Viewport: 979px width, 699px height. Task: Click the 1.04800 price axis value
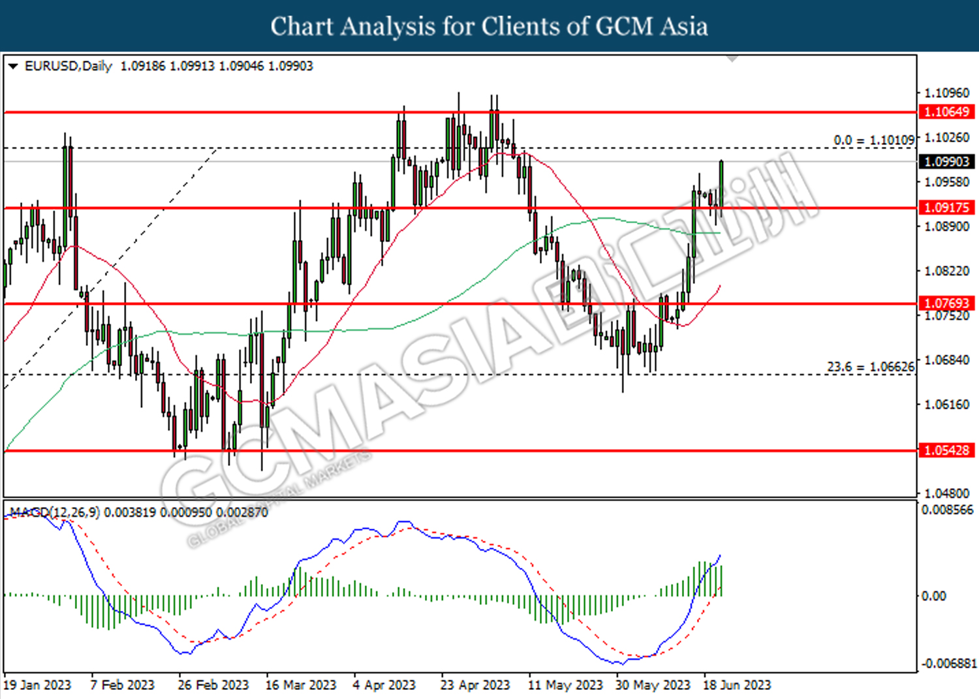pos(948,493)
